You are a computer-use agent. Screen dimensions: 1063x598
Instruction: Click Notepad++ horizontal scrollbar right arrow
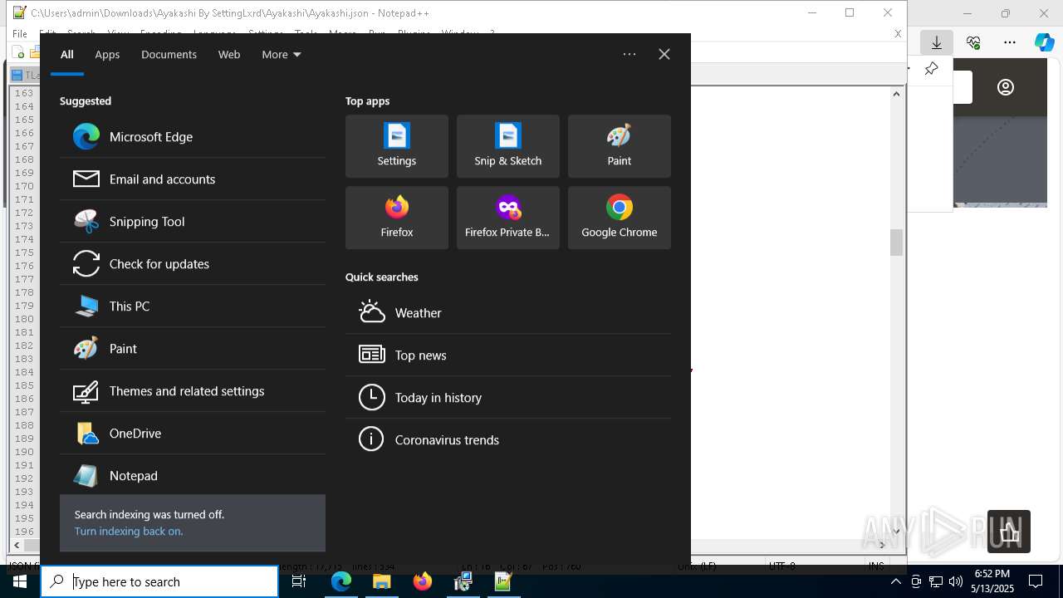coord(883,545)
